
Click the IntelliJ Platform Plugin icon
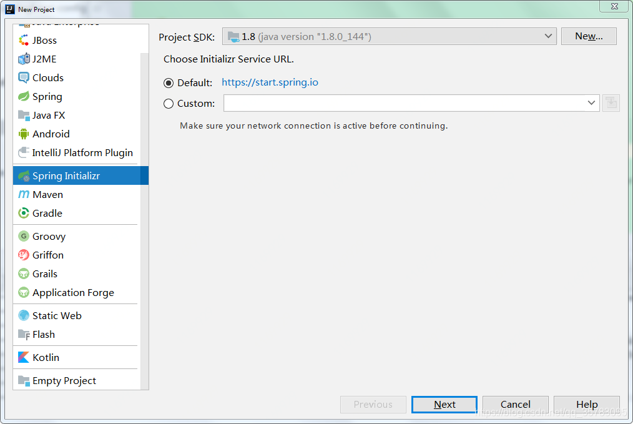point(24,152)
